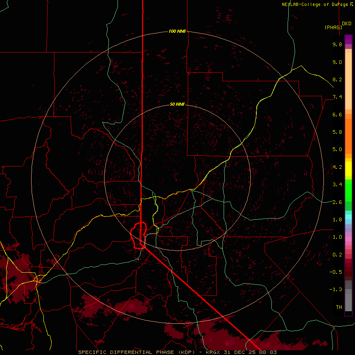Click the -0.5 scale value
355x355 pixels.
[336, 272]
